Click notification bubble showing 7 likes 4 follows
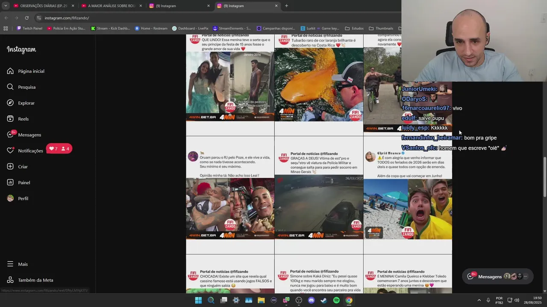 pyautogui.click(x=59, y=149)
